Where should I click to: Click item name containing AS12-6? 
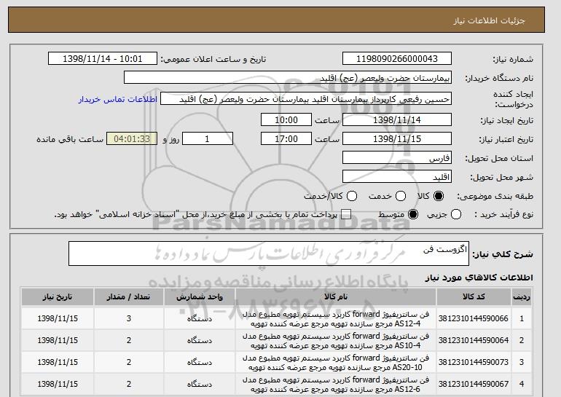336,385
